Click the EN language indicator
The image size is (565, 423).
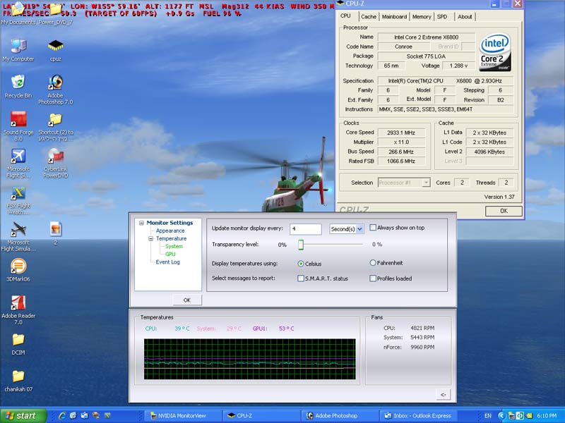pos(488,416)
